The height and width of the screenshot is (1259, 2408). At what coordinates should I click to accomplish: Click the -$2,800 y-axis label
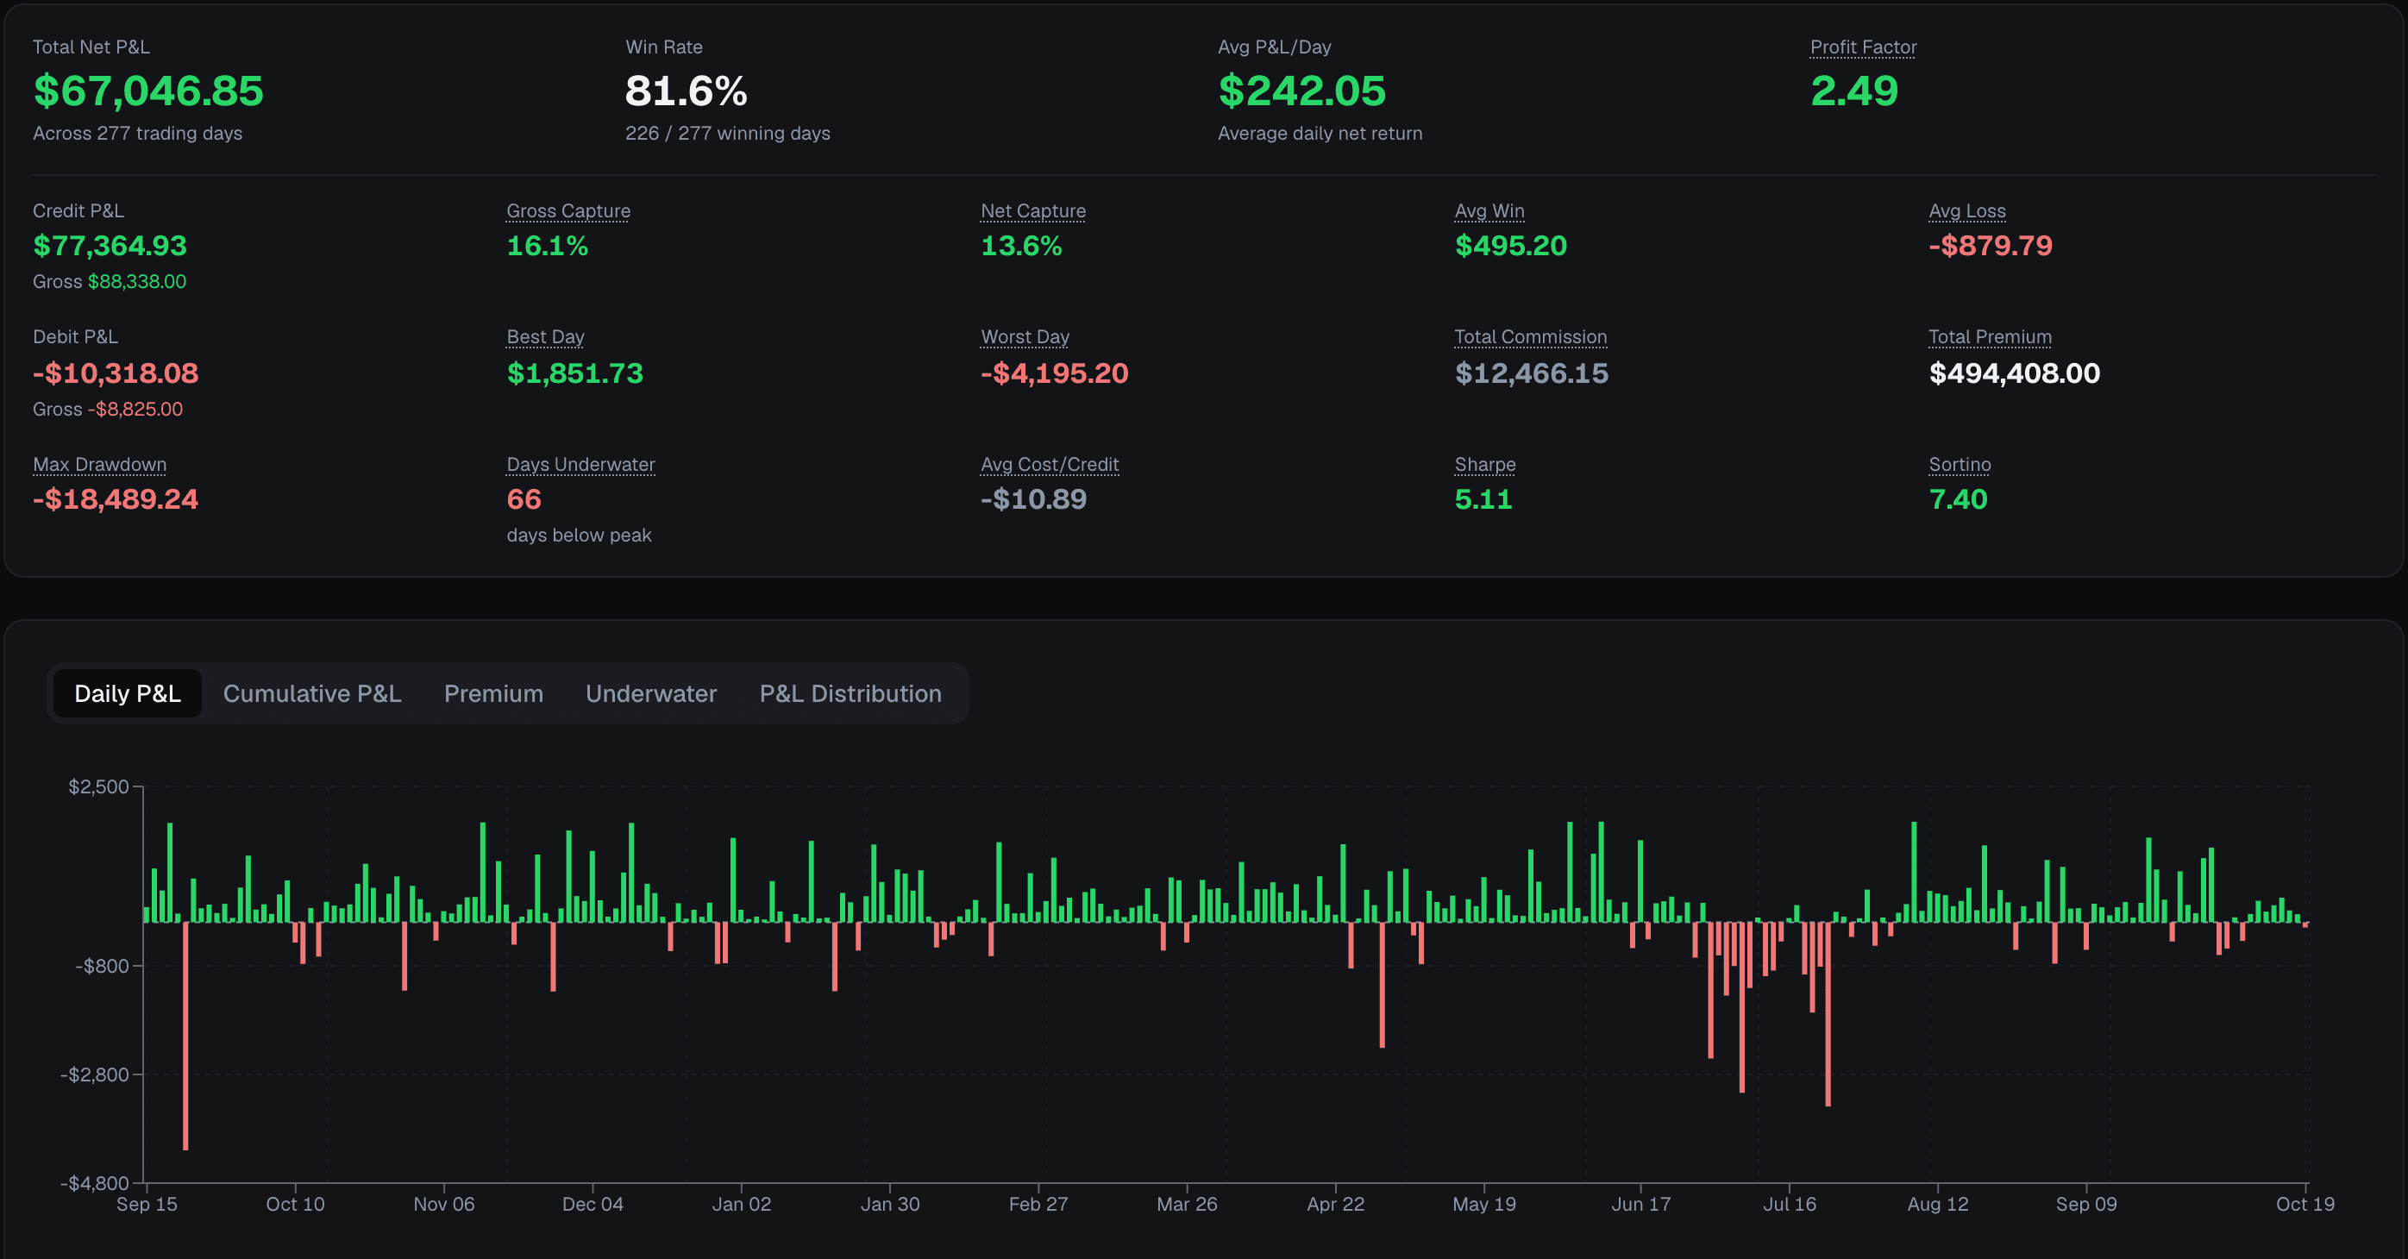click(x=94, y=1074)
